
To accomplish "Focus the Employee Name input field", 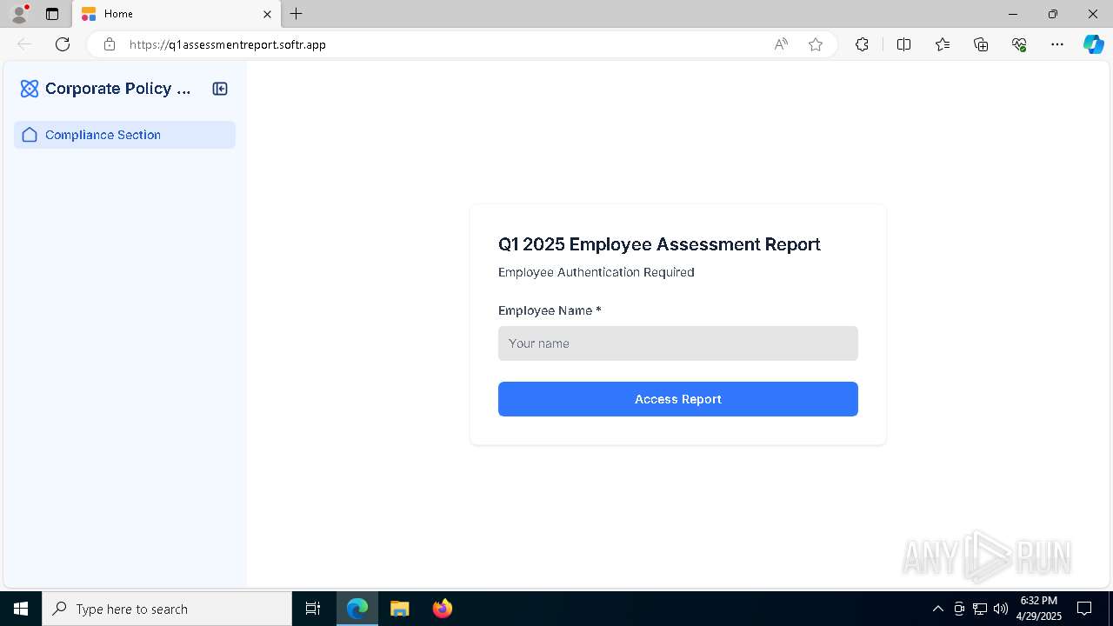I will pyautogui.click(x=678, y=343).
